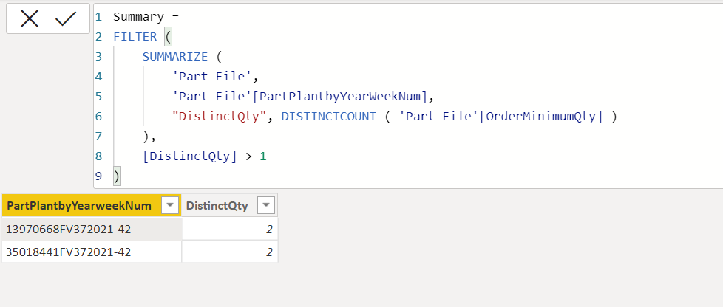
Task: Click cell 35018441FV372021-42
Action: [92, 252]
